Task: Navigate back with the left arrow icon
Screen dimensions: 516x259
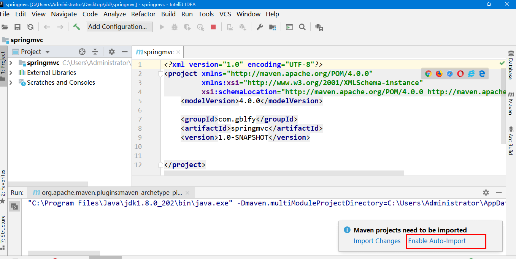Action: coord(47,27)
